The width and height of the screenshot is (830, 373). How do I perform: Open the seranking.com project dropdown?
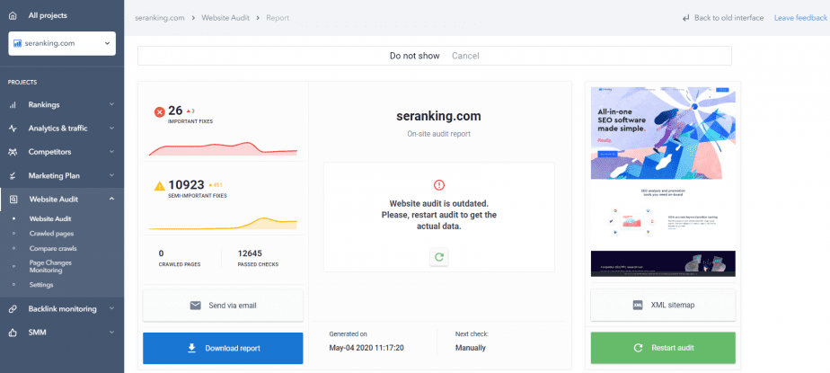[x=62, y=43]
